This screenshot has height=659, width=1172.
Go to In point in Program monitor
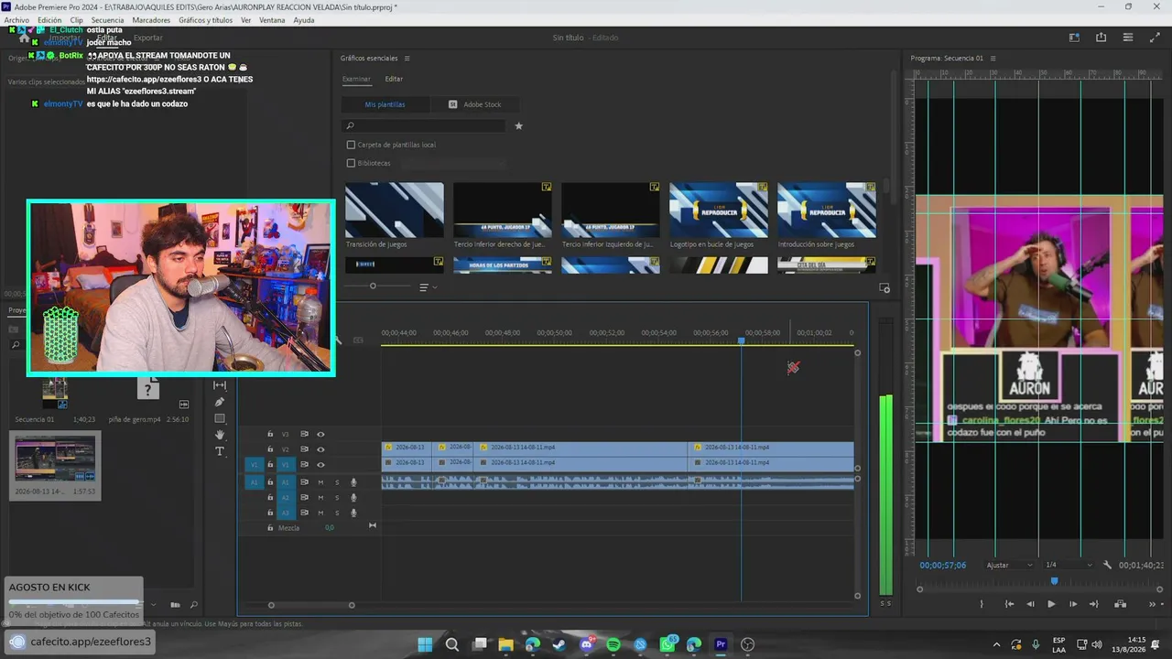click(x=1009, y=604)
